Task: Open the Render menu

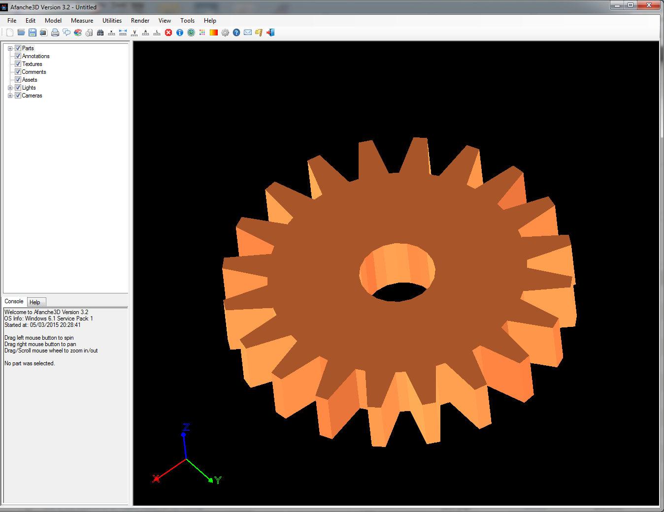Action: click(140, 21)
